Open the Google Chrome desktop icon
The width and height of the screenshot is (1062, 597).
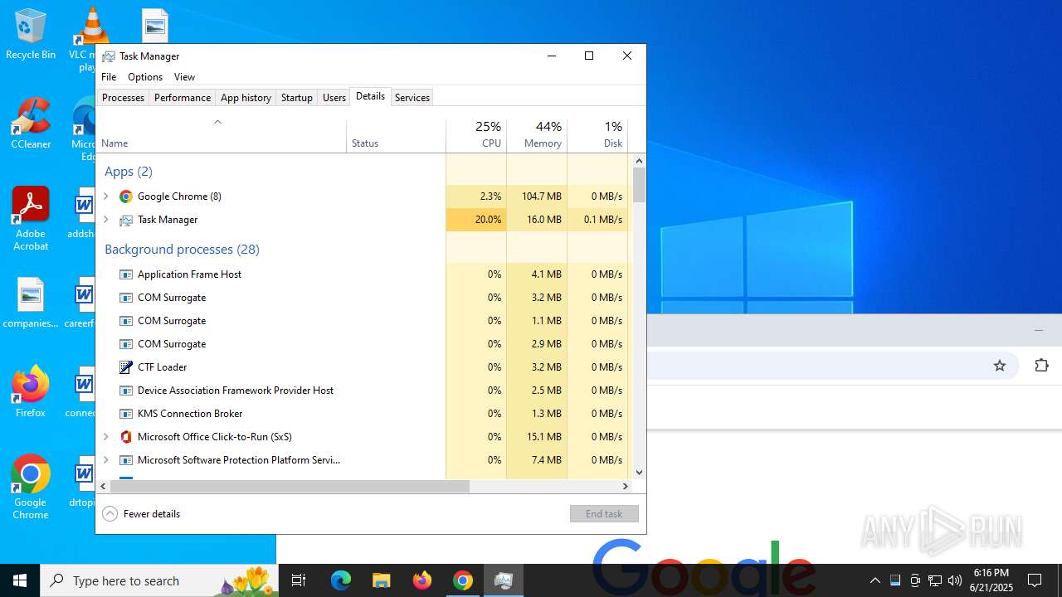31,487
